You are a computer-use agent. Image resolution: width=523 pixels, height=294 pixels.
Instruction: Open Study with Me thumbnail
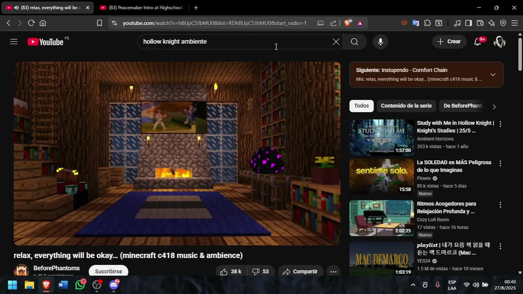[381, 138]
